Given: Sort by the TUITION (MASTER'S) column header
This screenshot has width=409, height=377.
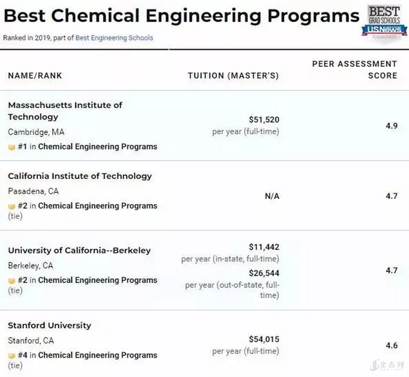Looking at the screenshot, I should [x=233, y=76].
